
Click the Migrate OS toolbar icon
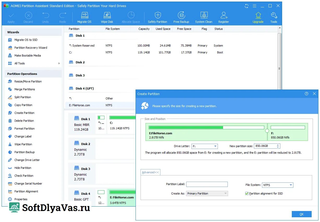84,17
